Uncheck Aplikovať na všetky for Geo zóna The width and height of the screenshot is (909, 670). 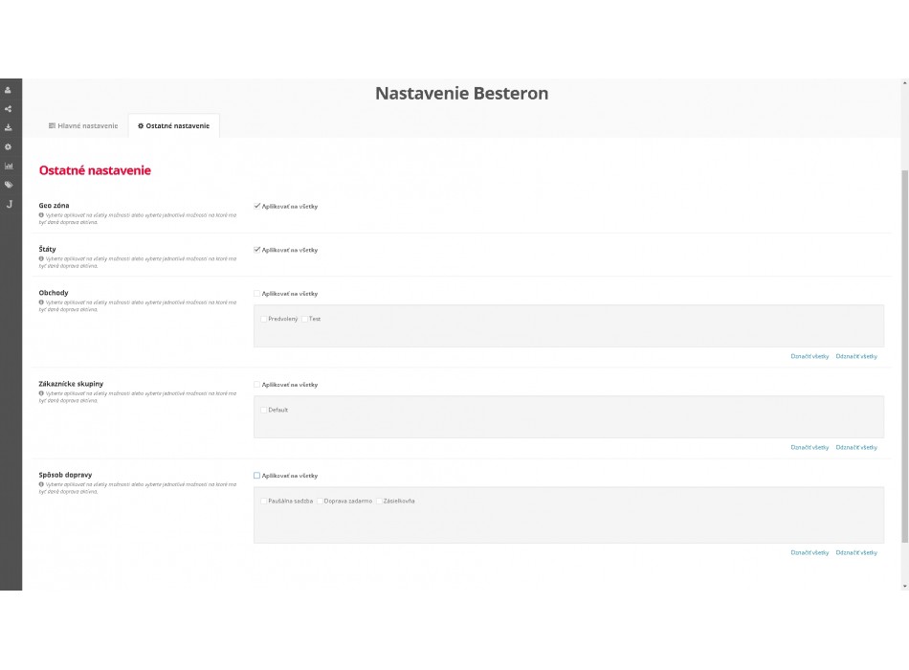(x=256, y=206)
